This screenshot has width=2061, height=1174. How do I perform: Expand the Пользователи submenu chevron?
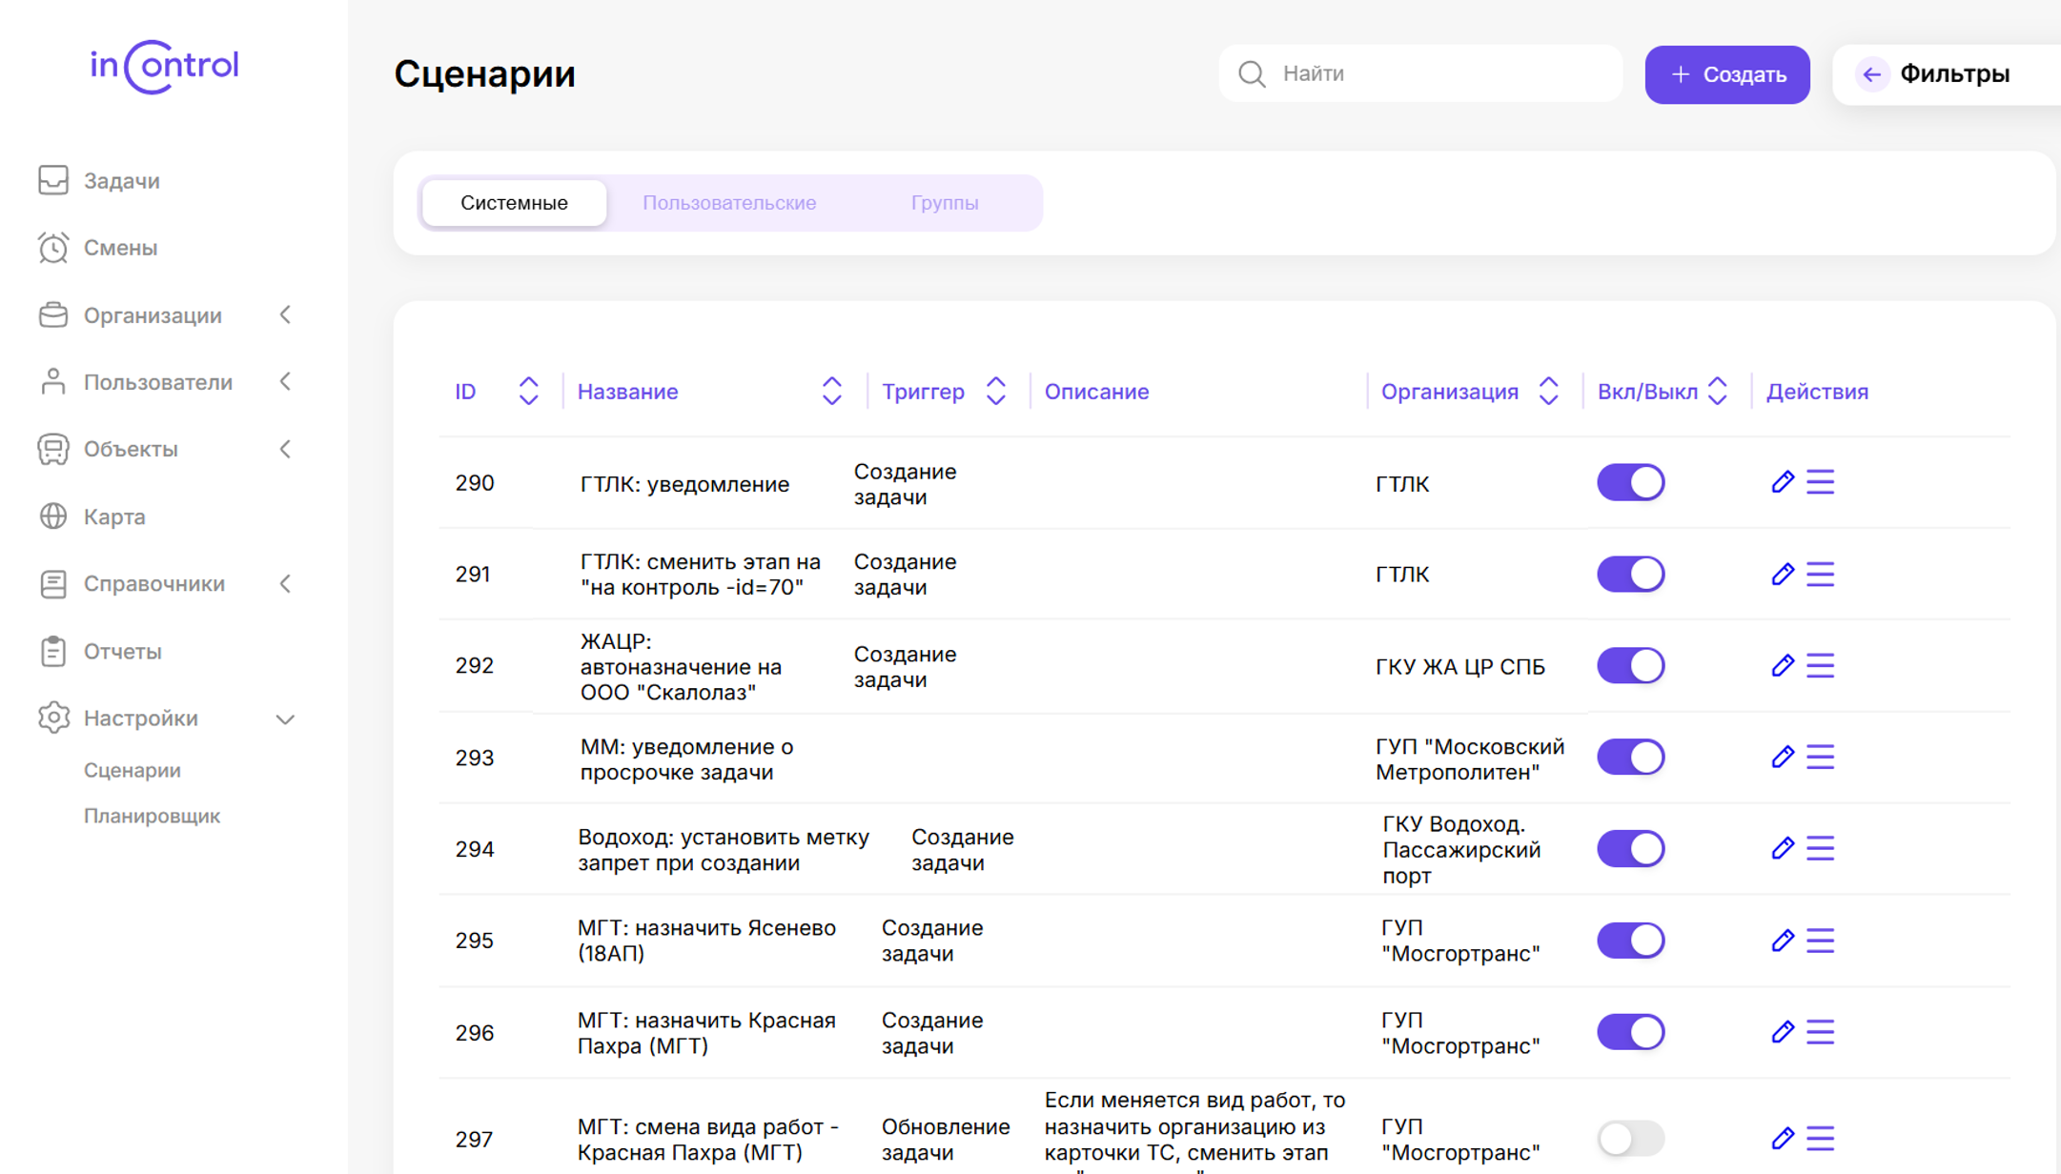(285, 382)
